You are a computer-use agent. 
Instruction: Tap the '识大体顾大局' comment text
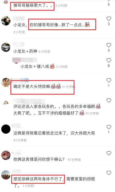coord(83,133)
